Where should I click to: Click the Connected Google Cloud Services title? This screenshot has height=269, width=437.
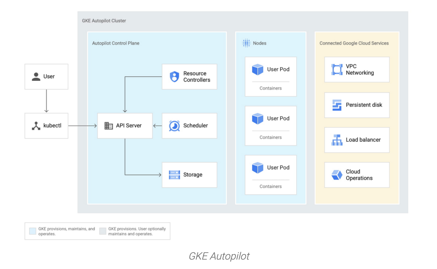coord(354,43)
